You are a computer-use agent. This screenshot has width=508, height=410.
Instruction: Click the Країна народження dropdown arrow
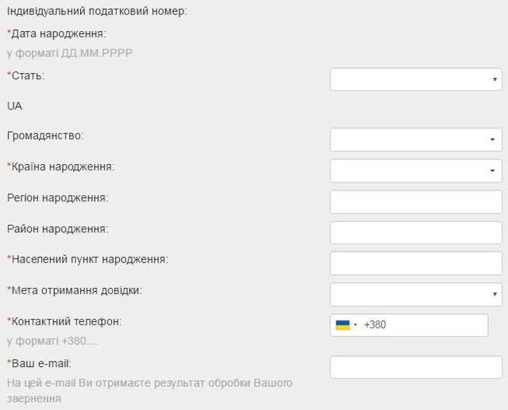tap(492, 171)
